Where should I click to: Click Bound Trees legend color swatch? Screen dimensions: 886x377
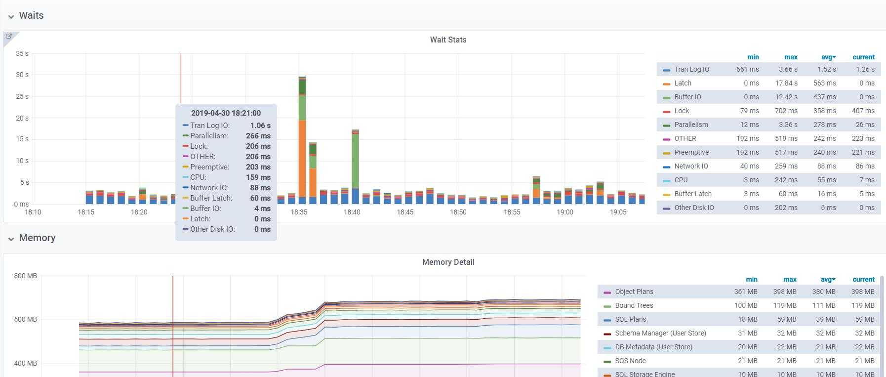pos(607,306)
